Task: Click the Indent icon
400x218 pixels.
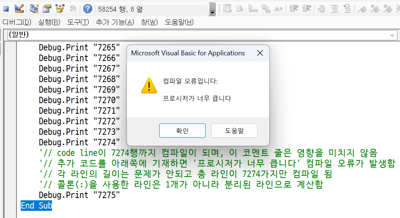Action: [294, 9]
